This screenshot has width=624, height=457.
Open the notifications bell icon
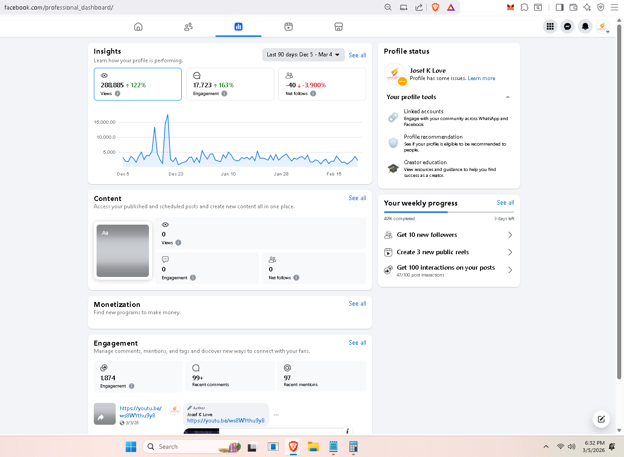click(585, 26)
